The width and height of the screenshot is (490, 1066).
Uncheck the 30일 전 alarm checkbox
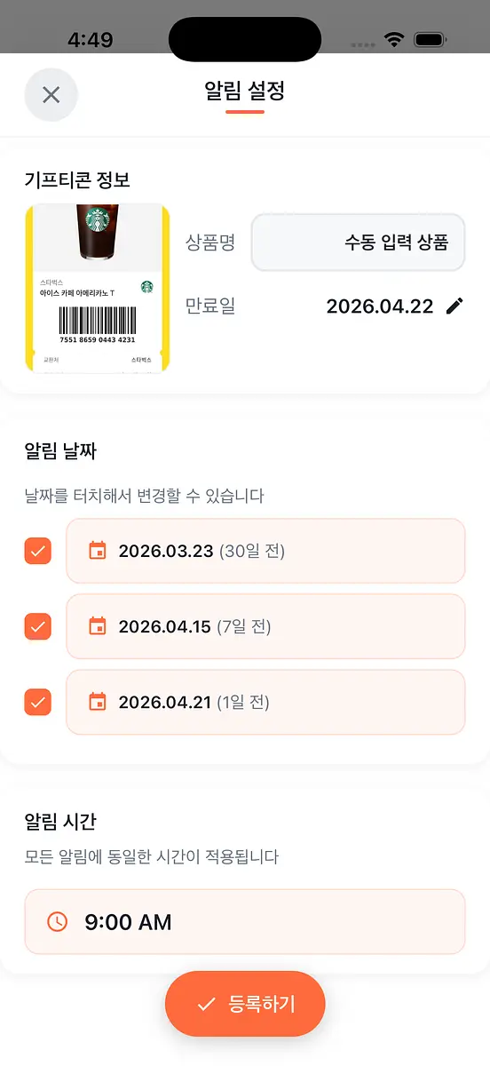click(38, 551)
